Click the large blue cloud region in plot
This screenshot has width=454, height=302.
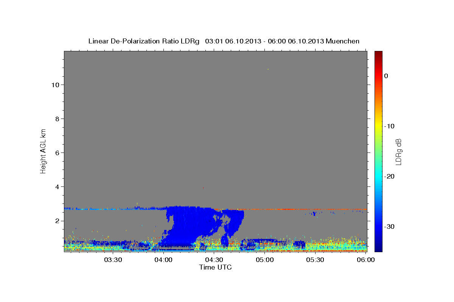[x=193, y=226]
